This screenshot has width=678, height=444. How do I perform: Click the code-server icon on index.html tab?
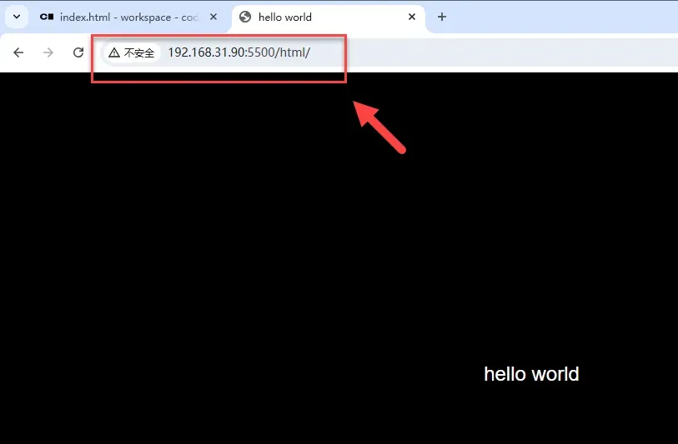[x=46, y=17]
